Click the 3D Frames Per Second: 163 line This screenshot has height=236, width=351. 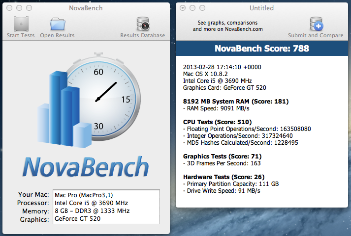222,163
